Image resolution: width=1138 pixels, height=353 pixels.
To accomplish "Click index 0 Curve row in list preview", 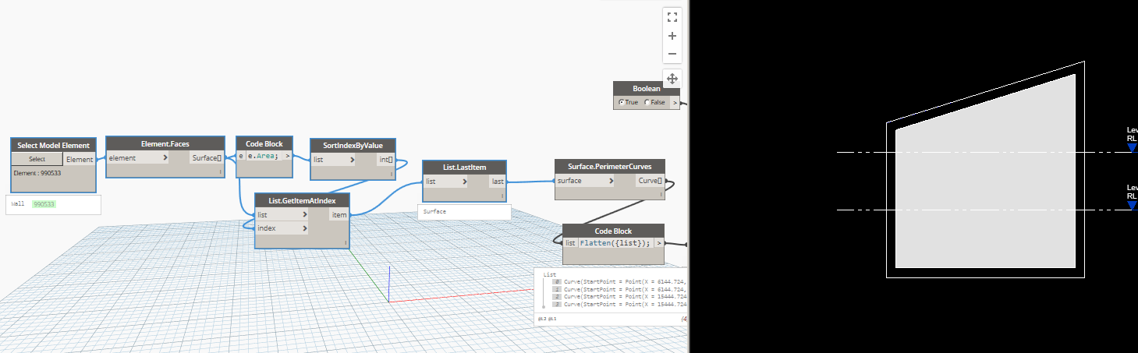I will point(619,281).
